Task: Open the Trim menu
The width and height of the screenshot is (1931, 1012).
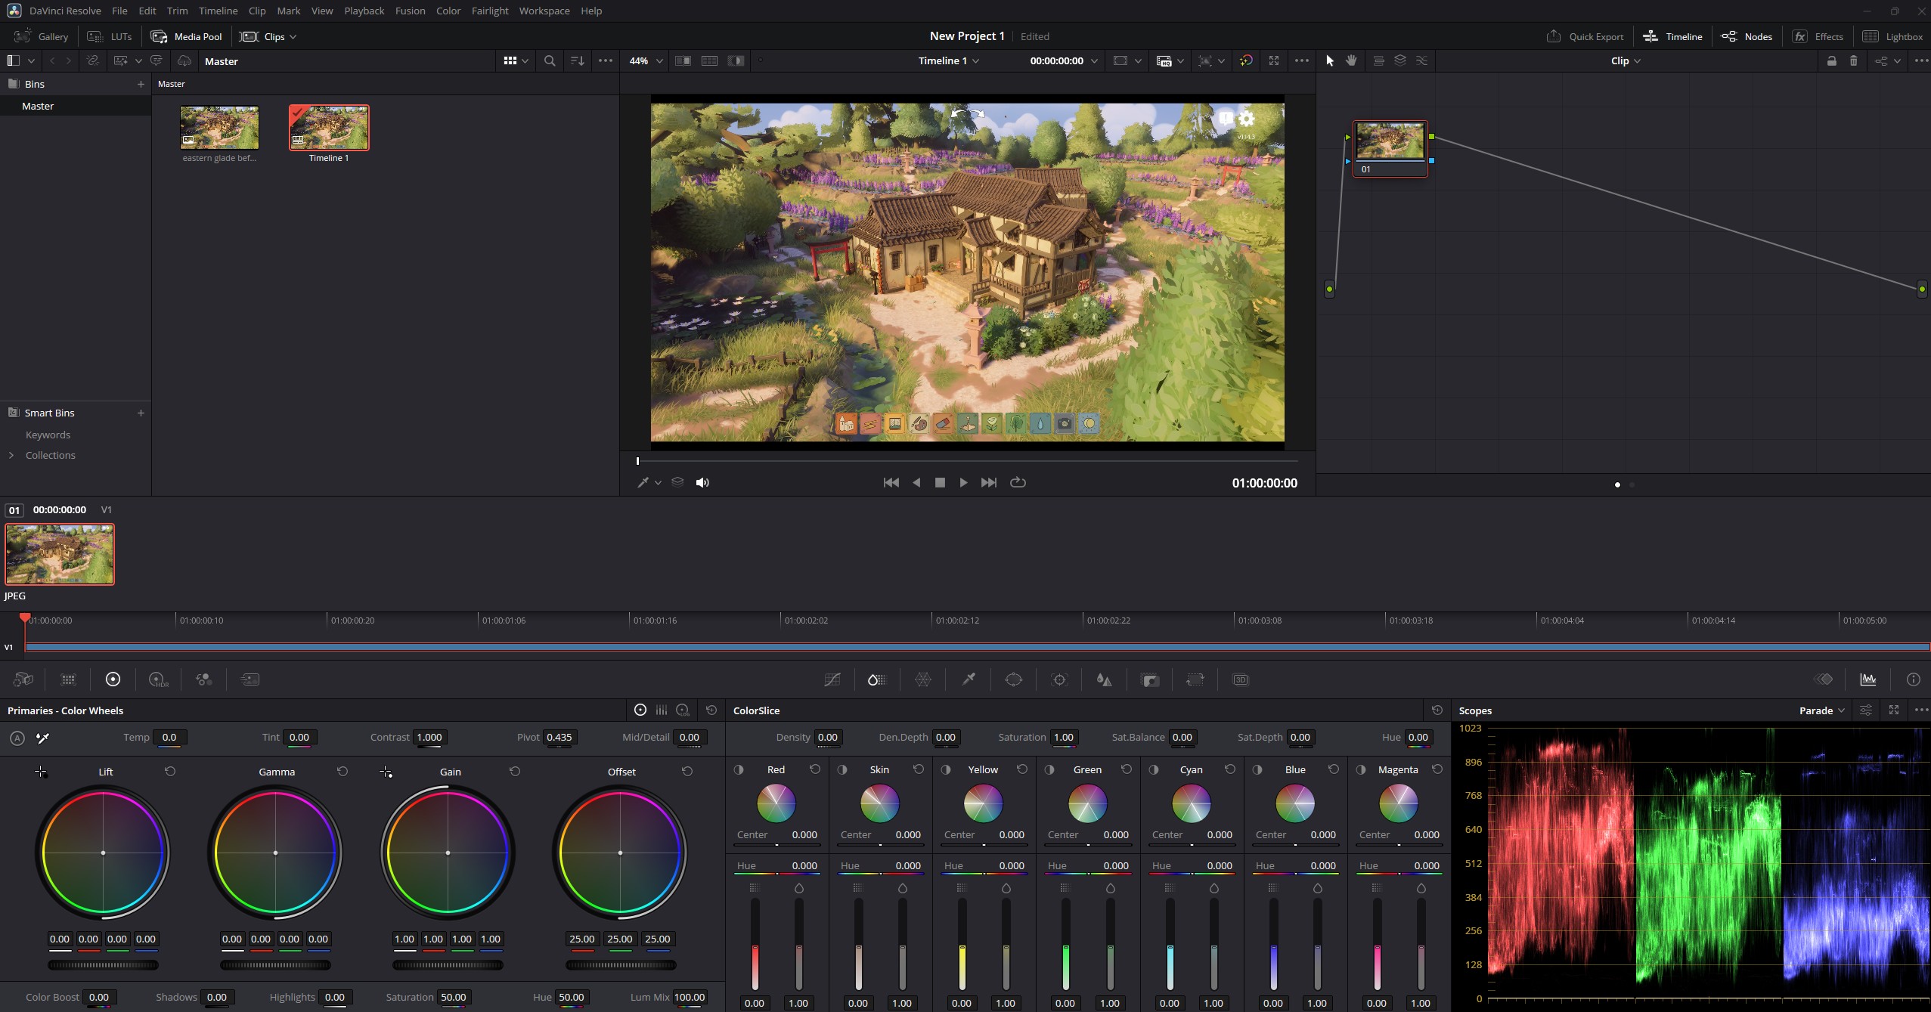Action: tap(178, 11)
